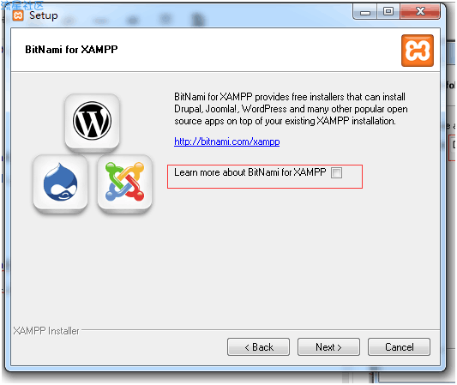Click the BitNami description paragraph
457x385 pixels.
[x=291, y=109]
